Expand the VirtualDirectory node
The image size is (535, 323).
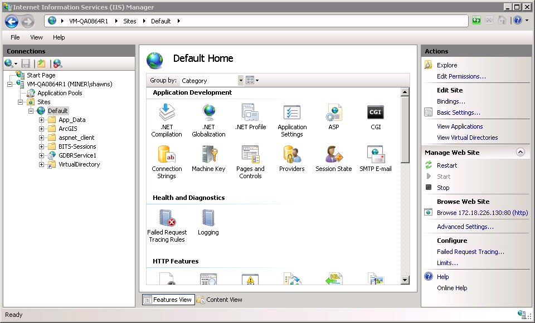coord(41,164)
